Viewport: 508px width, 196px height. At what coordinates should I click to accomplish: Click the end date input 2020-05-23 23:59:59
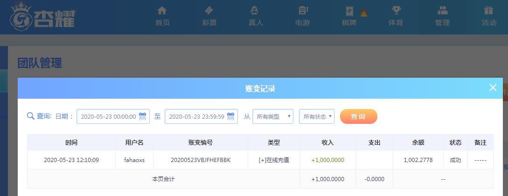pos(201,116)
